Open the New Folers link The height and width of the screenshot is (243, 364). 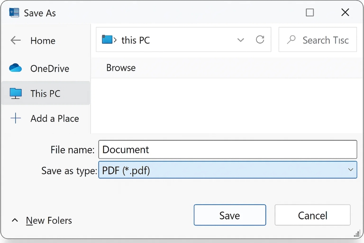[49, 220]
